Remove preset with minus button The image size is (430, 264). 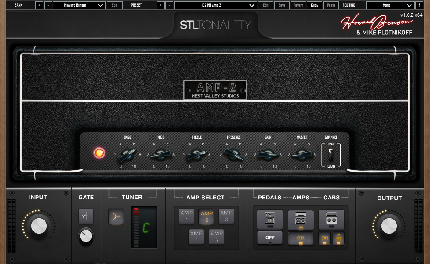pos(169,5)
